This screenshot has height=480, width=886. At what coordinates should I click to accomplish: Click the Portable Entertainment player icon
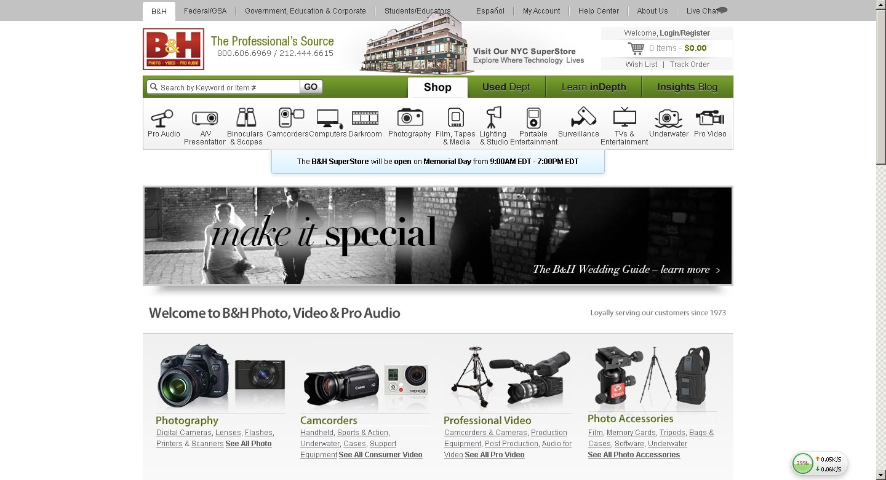tap(533, 117)
